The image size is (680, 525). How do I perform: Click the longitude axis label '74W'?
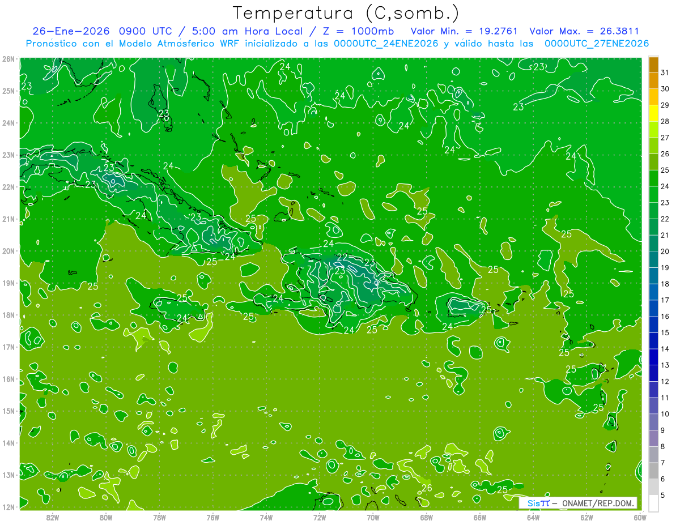tap(266, 517)
